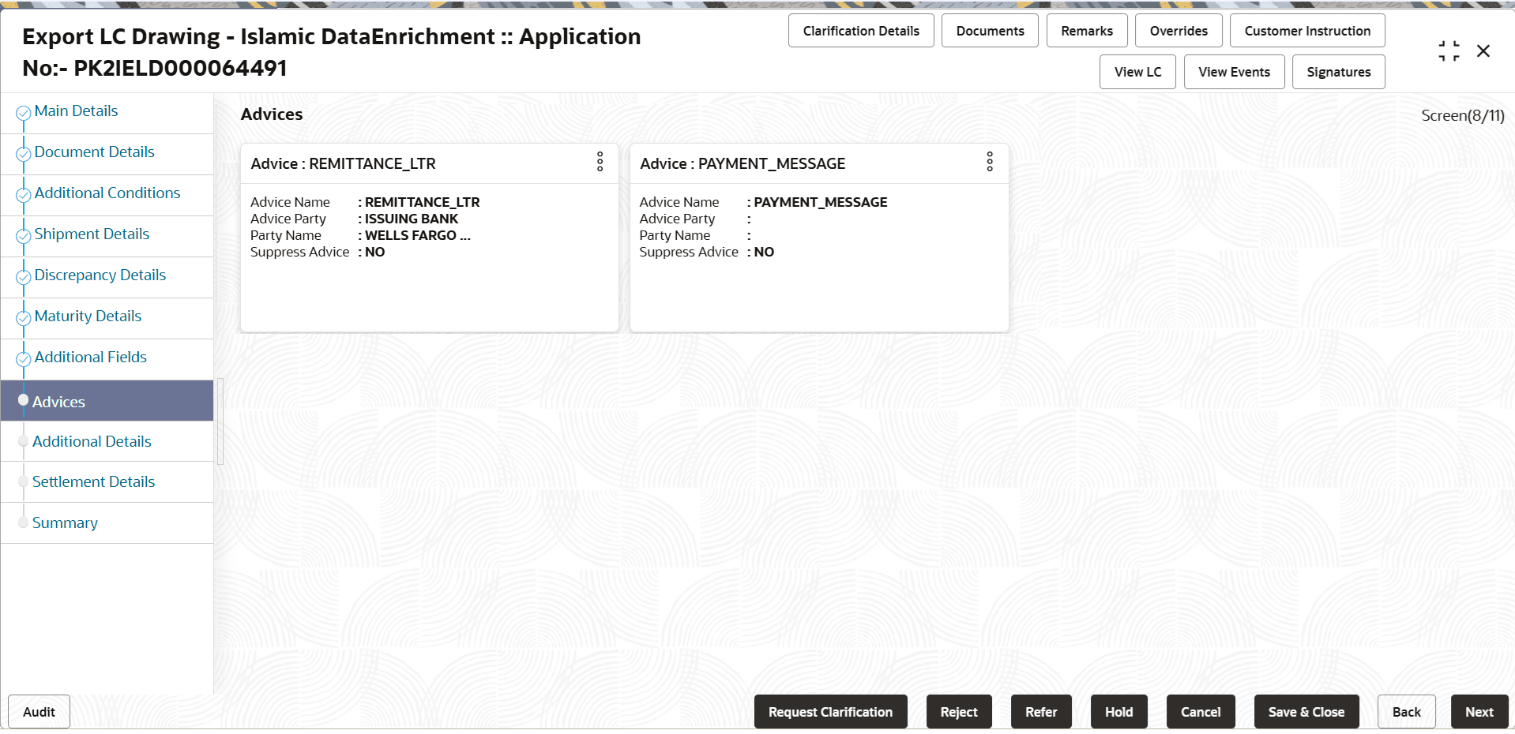The image size is (1515, 734).
Task: Click the application number title text
Action: (x=332, y=52)
